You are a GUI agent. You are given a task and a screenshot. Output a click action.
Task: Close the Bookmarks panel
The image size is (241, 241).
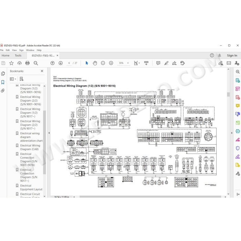pyautogui.click(x=42, y=71)
